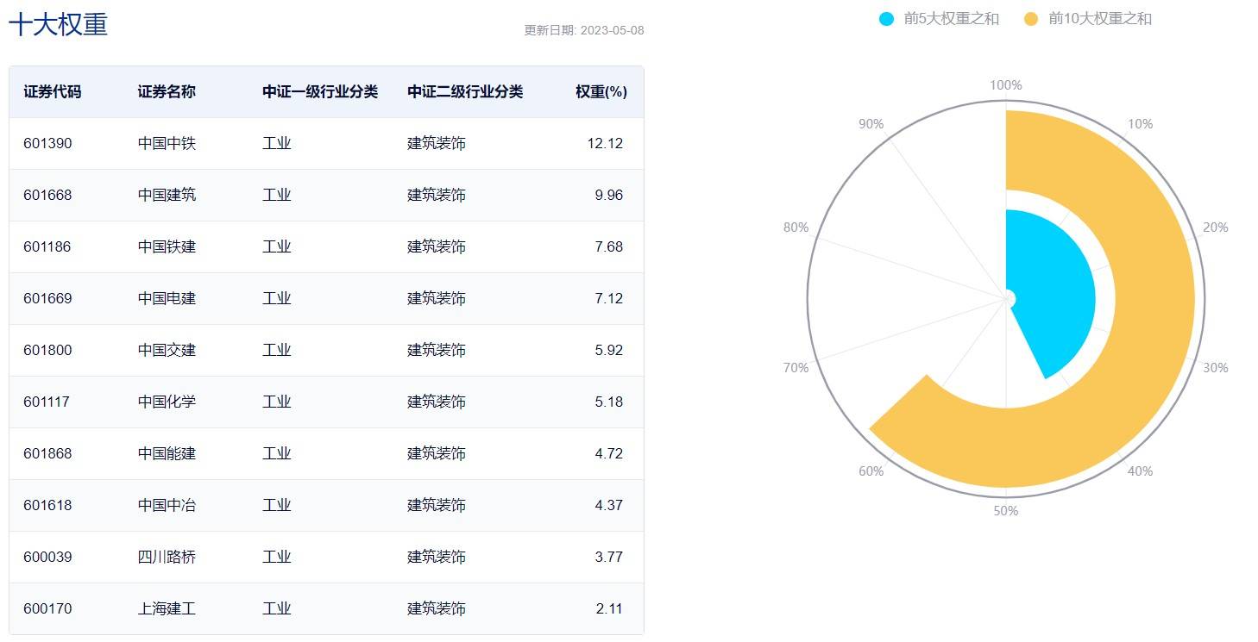1258x642 pixels.
Task: Click weight value 2.11
Action: [608, 609]
